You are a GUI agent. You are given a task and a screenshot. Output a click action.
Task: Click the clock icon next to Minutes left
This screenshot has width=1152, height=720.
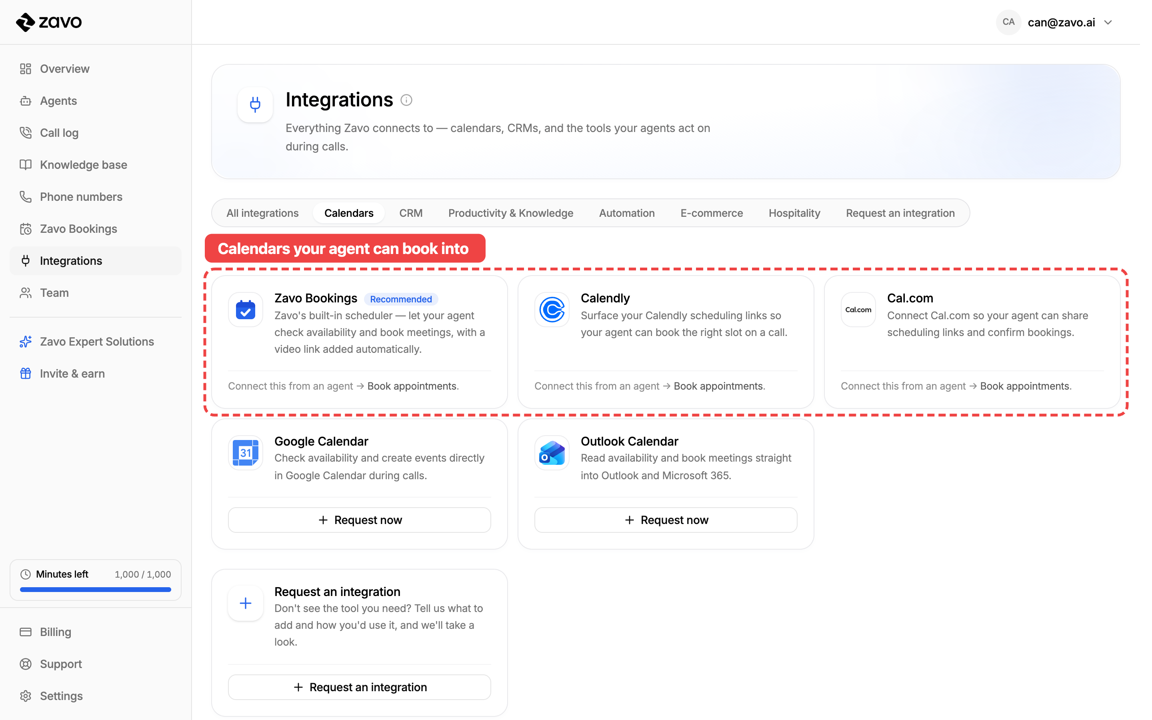tap(26, 574)
